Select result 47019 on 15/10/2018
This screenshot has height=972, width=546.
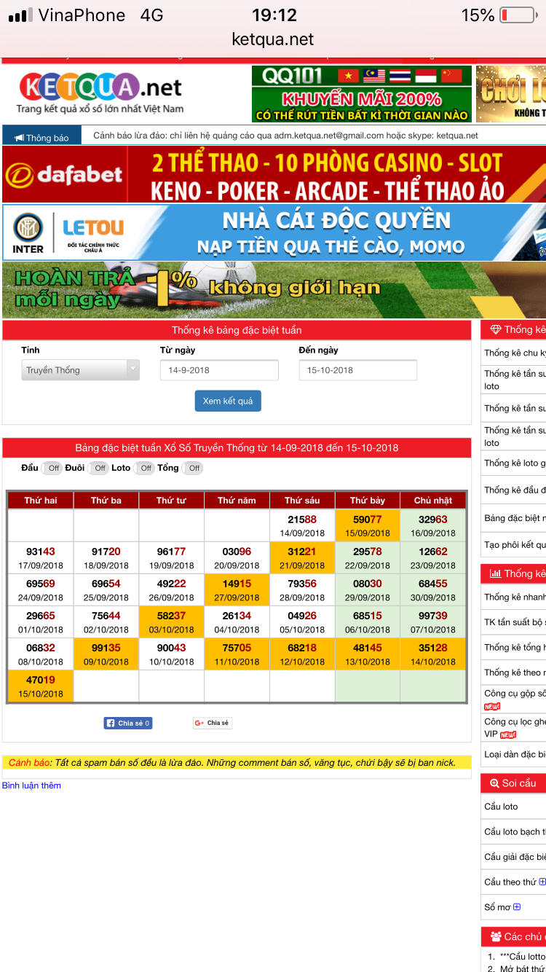coord(41,686)
